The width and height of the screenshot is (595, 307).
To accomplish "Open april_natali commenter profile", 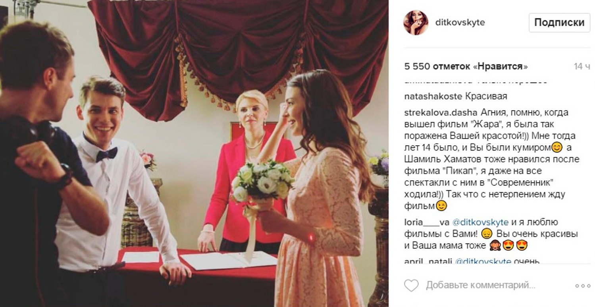I will coord(427,261).
